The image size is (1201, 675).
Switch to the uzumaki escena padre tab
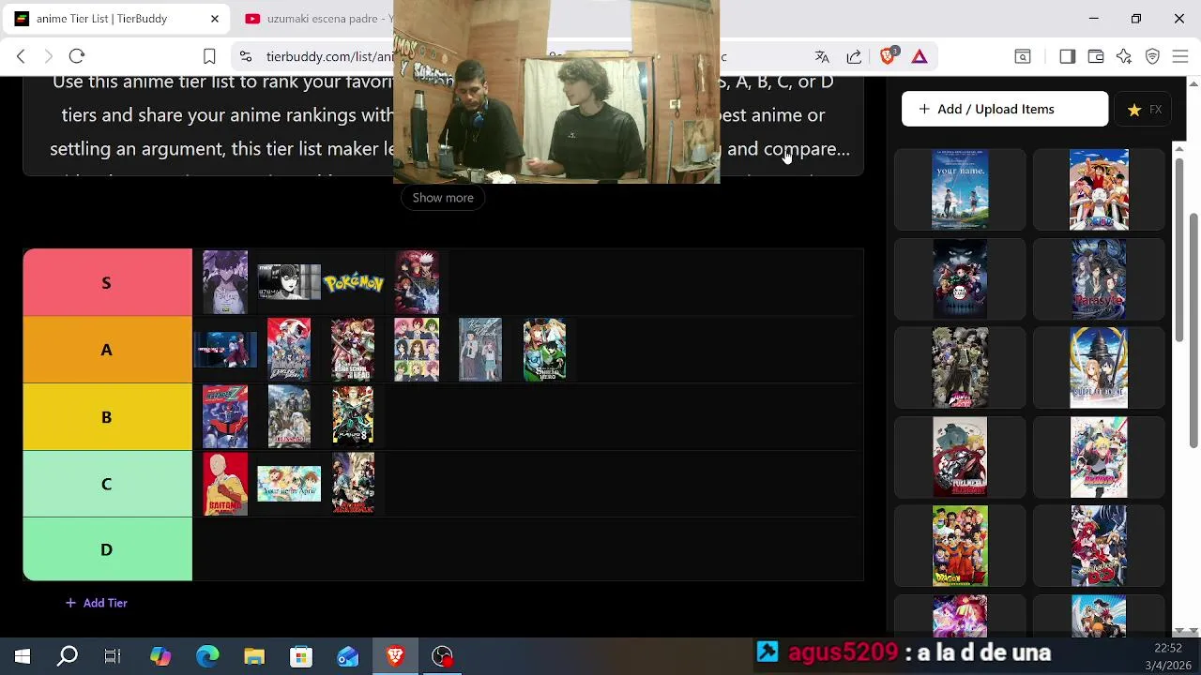pyautogui.click(x=319, y=19)
